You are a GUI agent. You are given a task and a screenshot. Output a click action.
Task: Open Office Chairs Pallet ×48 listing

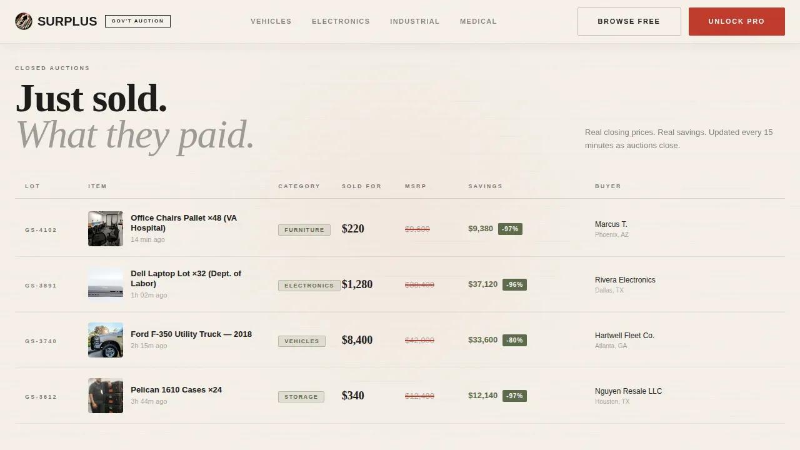(x=184, y=223)
